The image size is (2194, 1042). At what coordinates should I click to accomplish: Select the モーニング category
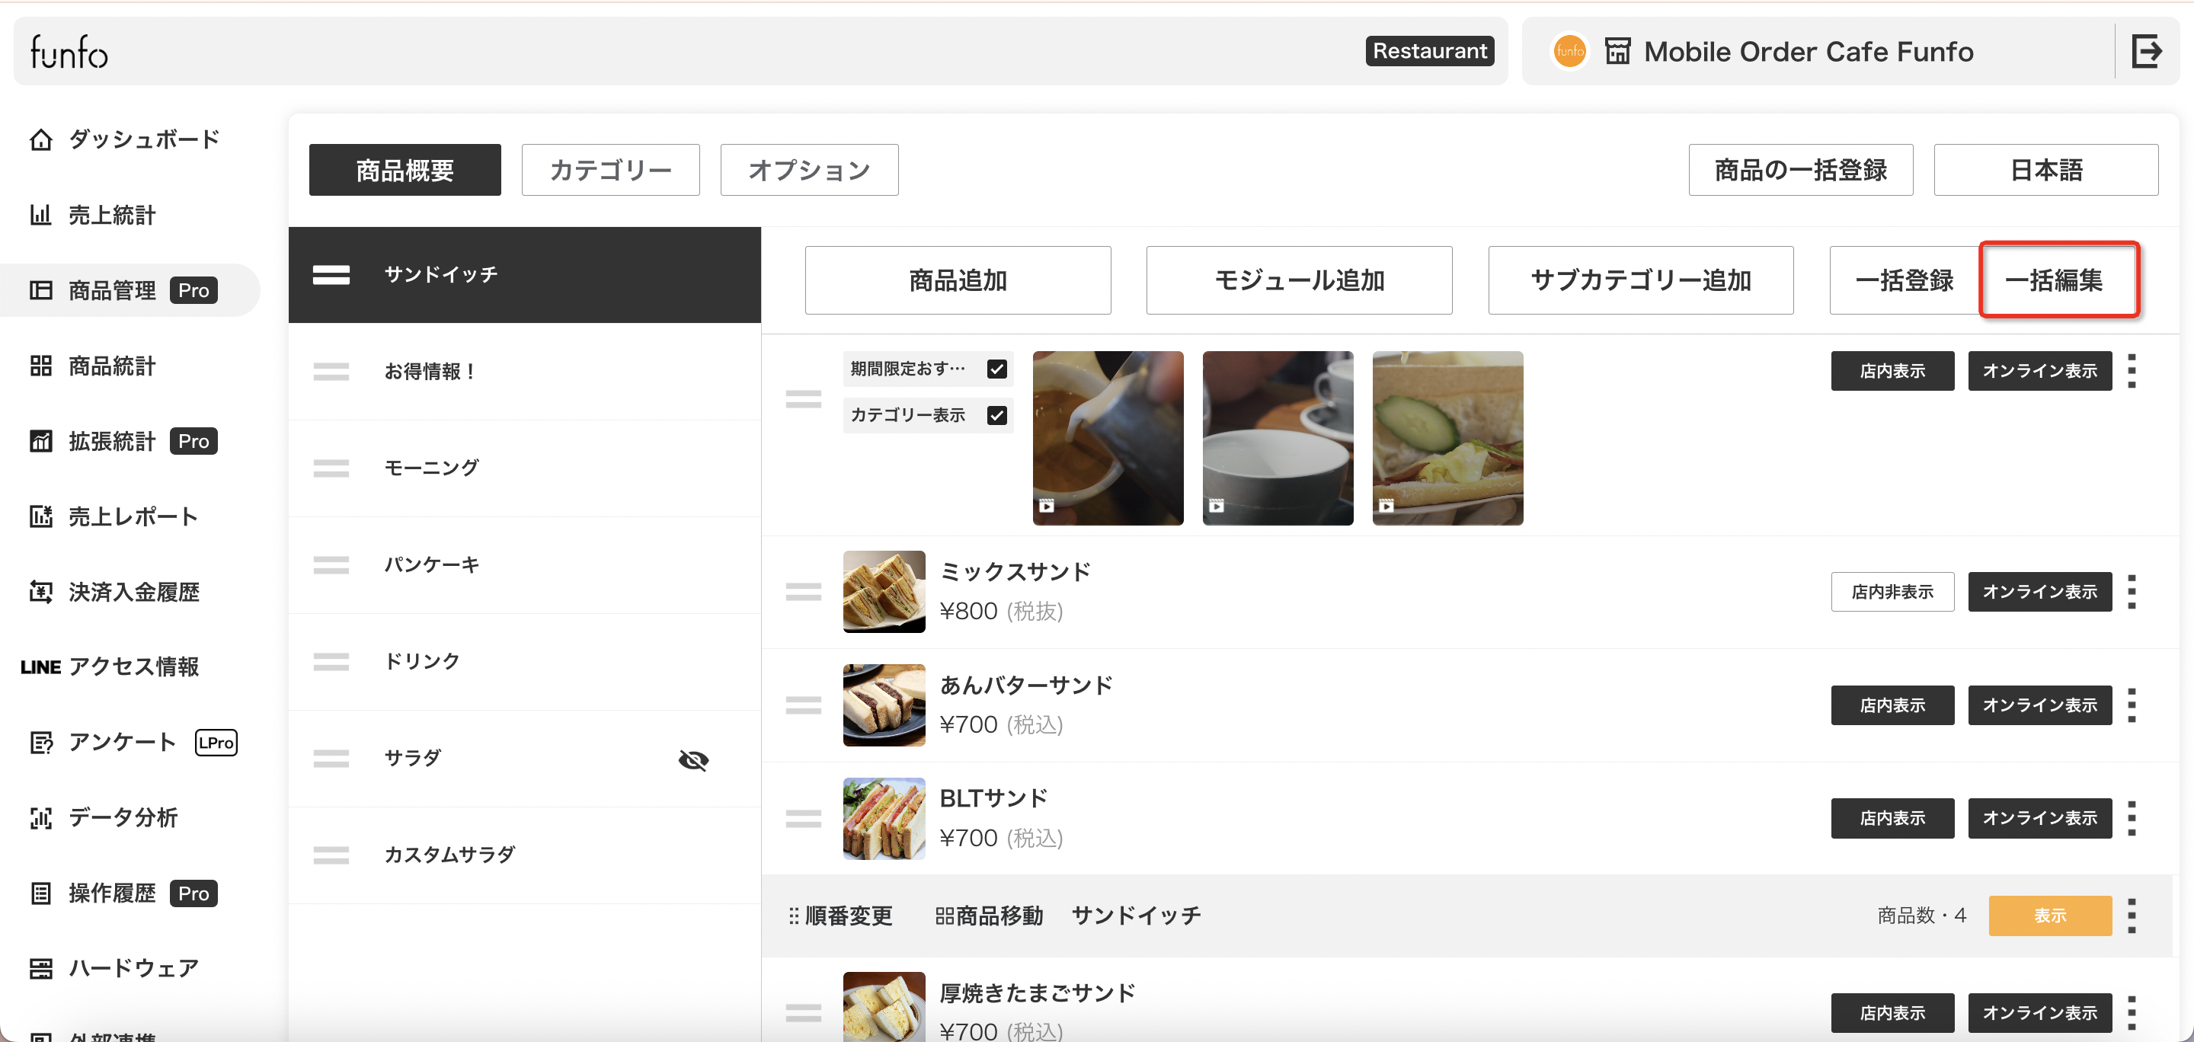click(525, 468)
